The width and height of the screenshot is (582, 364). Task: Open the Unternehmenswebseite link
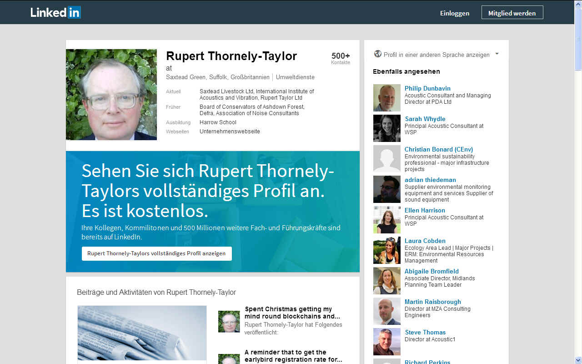230,131
